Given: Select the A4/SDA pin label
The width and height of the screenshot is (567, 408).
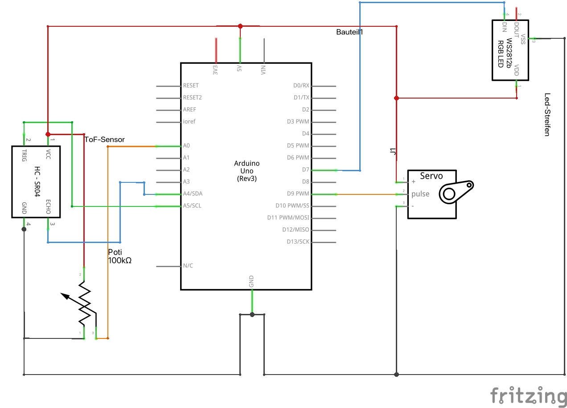Looking at the screenshot, I should pos(193,194).
